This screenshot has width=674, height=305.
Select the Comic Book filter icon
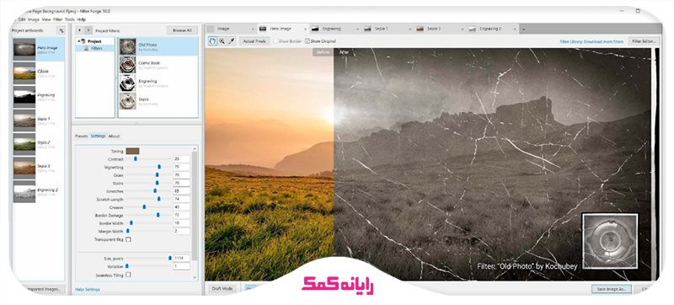128,65
